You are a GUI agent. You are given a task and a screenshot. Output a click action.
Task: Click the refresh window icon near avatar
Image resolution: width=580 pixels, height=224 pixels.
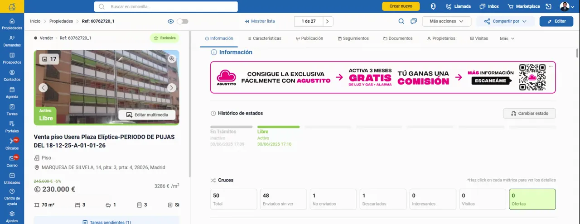548,6
